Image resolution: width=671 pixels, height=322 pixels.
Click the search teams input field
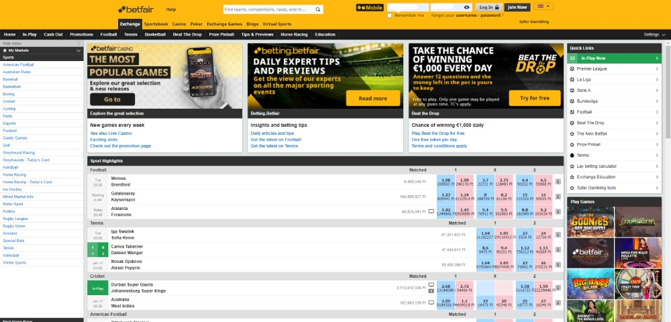(268, 9)
